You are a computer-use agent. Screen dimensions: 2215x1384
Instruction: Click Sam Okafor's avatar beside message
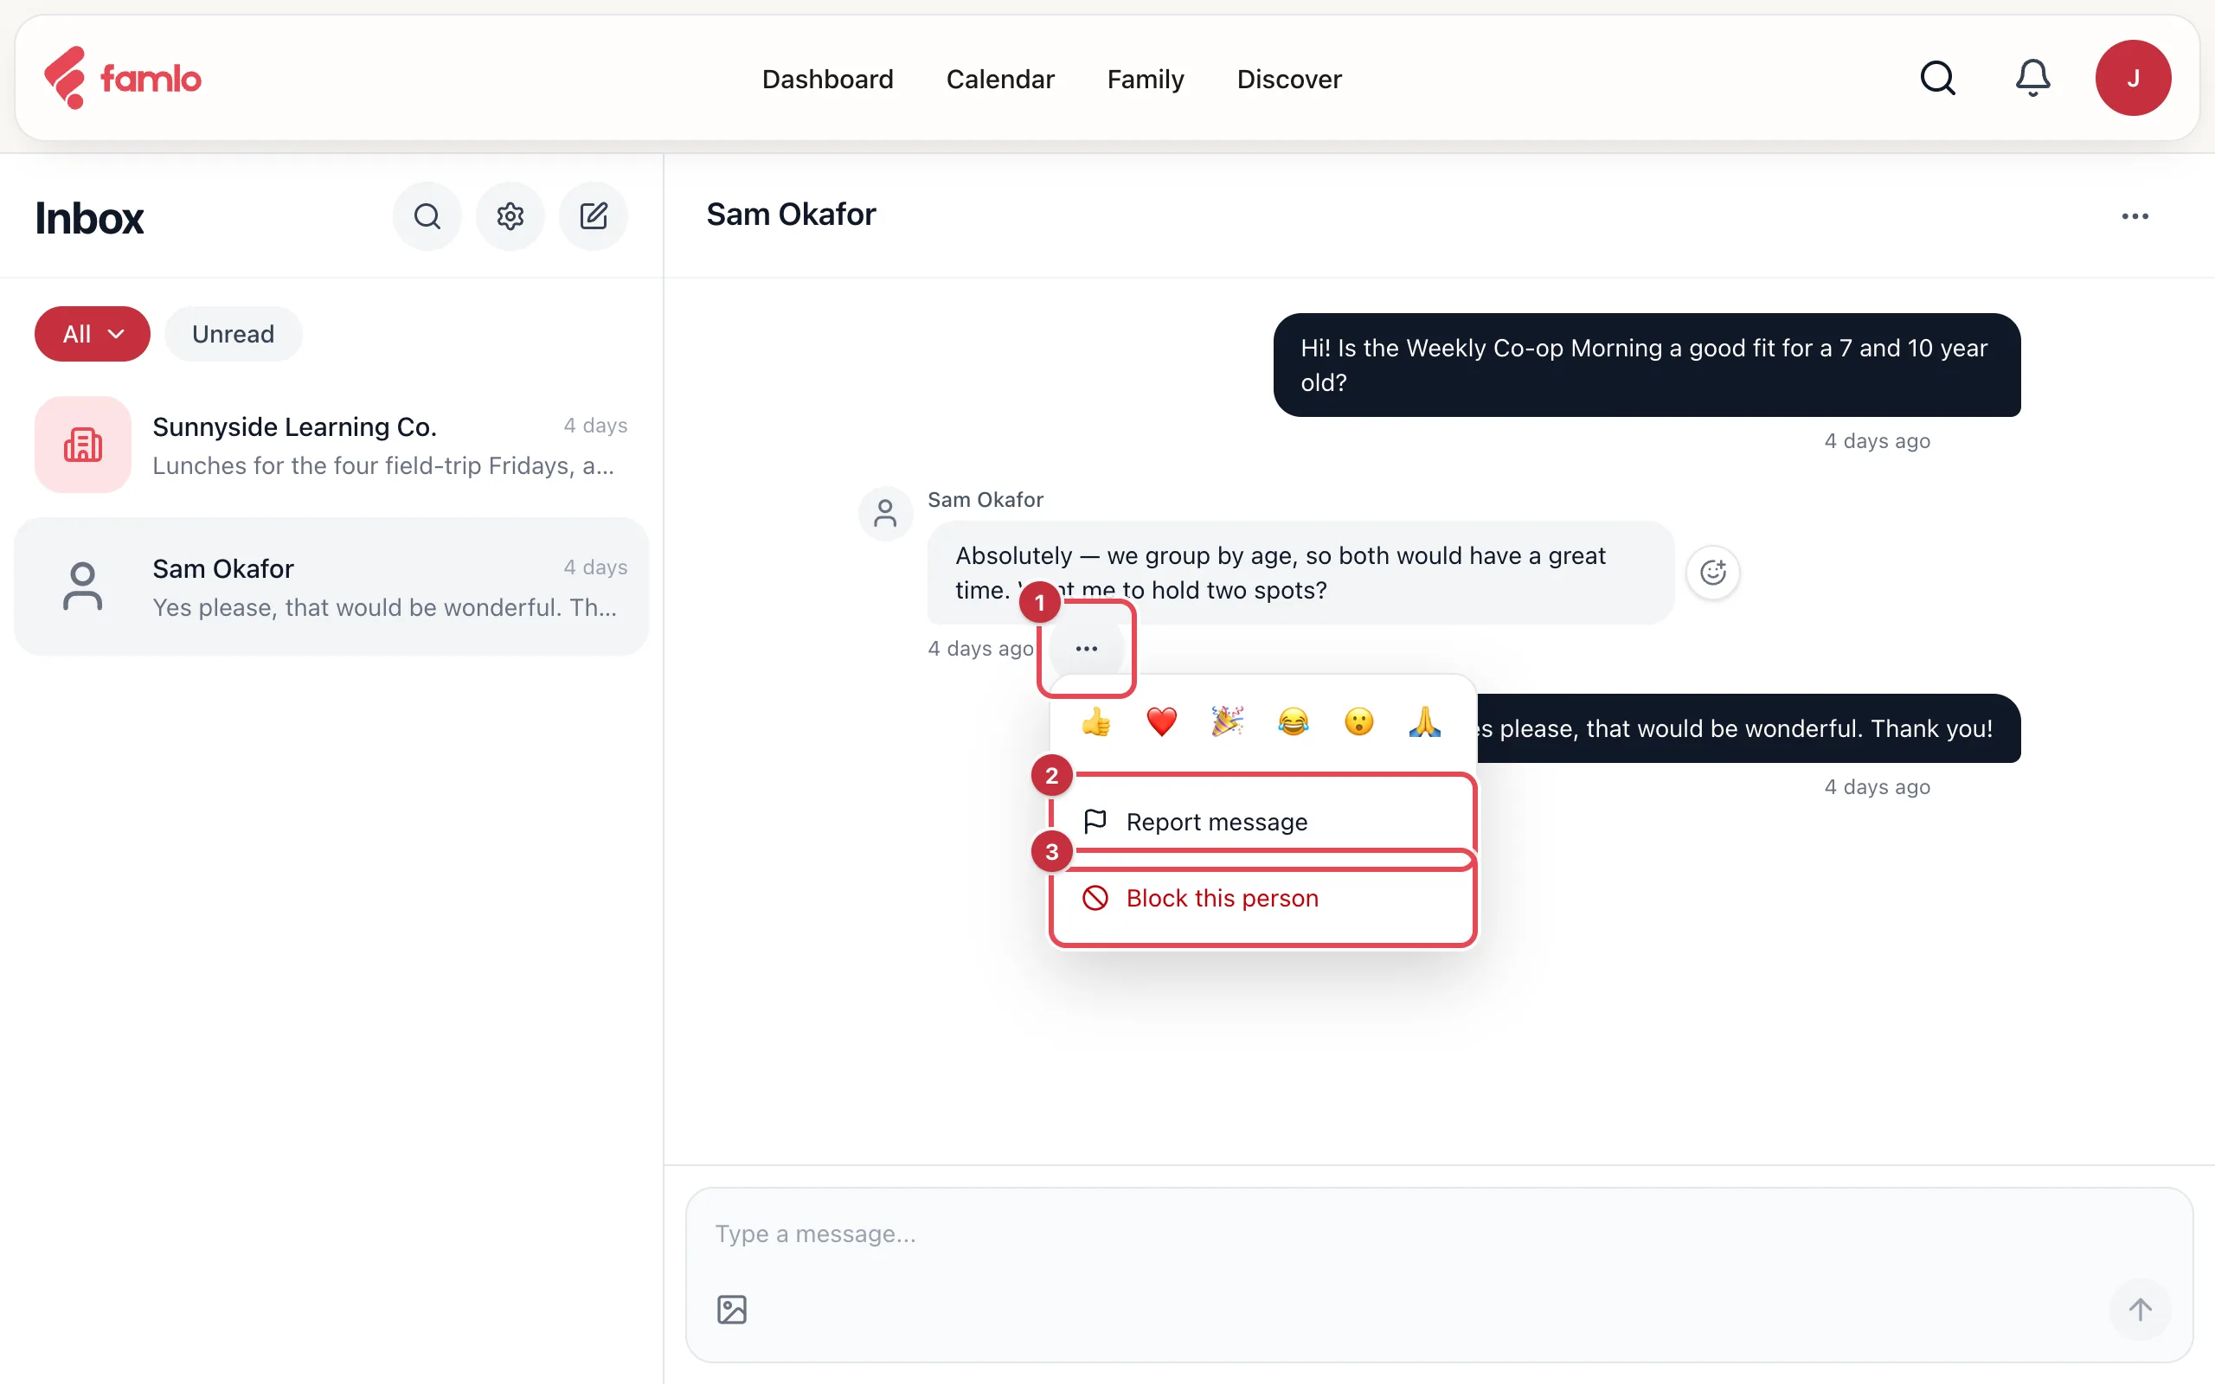click(885, 514)
